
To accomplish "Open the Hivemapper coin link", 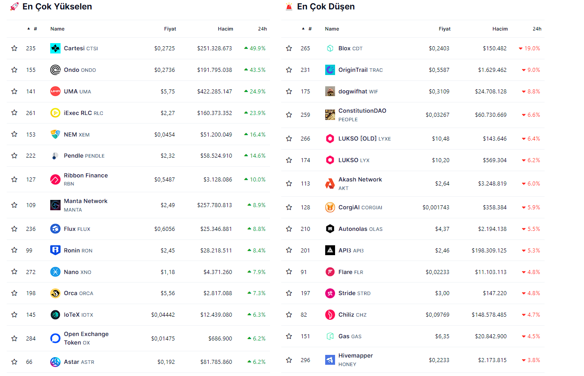I will click(x=355, y=356).
